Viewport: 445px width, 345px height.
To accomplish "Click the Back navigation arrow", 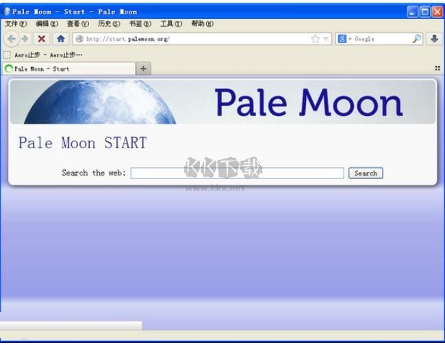I will pyautogui.click(x=12, y=39).
